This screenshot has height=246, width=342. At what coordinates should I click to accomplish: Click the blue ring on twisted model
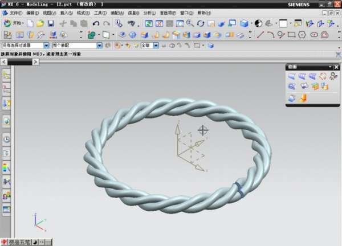(x=240, y=189)
